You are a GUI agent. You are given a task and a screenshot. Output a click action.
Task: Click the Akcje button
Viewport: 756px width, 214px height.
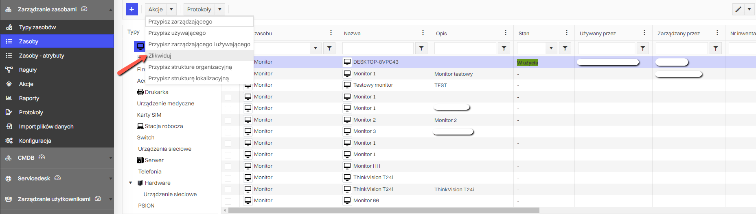click(156, 9)
